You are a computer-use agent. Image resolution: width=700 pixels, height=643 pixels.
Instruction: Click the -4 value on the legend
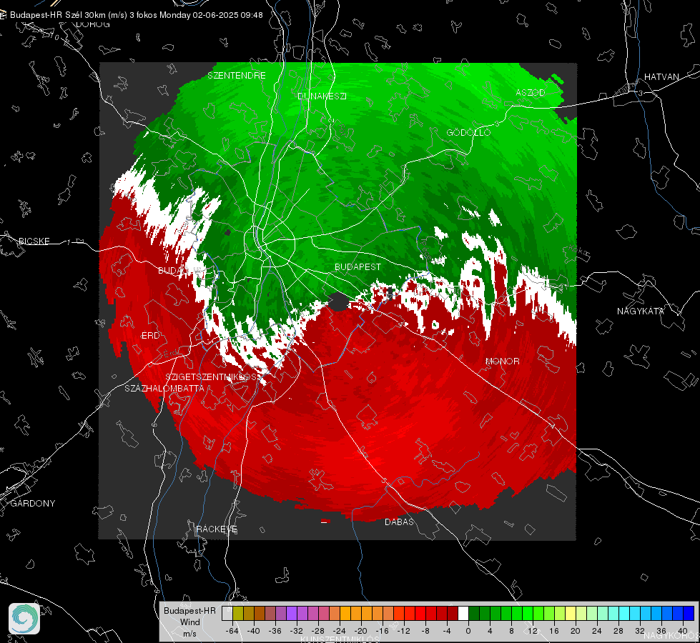point(447,631)
